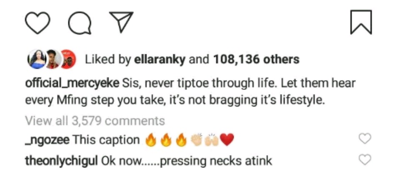Screen dimensions: 400x175
Task: Open the red liker profile avatar
Action: point(68,60)
